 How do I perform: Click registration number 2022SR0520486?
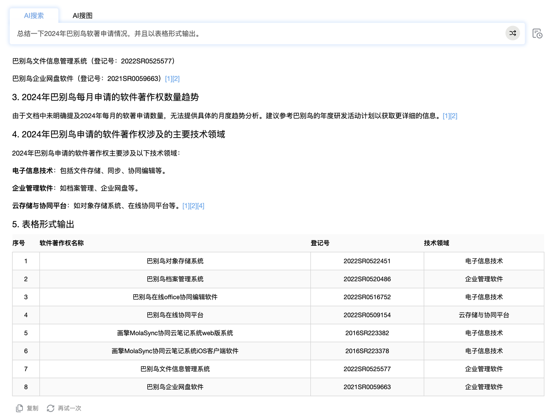click(x=367, y=279)
